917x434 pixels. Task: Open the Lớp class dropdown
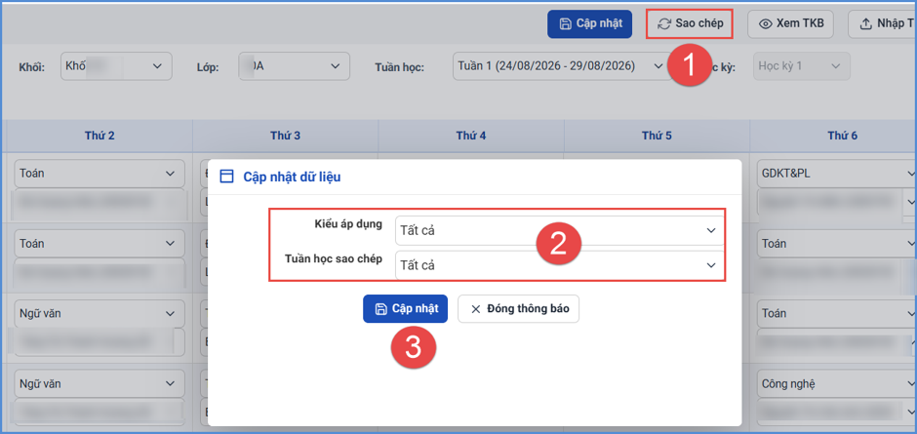point(295,66)
